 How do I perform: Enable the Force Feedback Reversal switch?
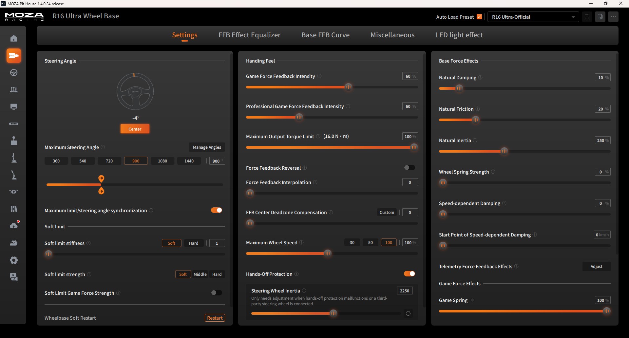click(410, 168)
